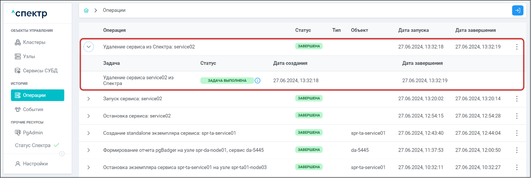The width and height of the screenshot is (531, 178).
Task: Click the home icon in breadcrumb
Action: tap(86, 10)
